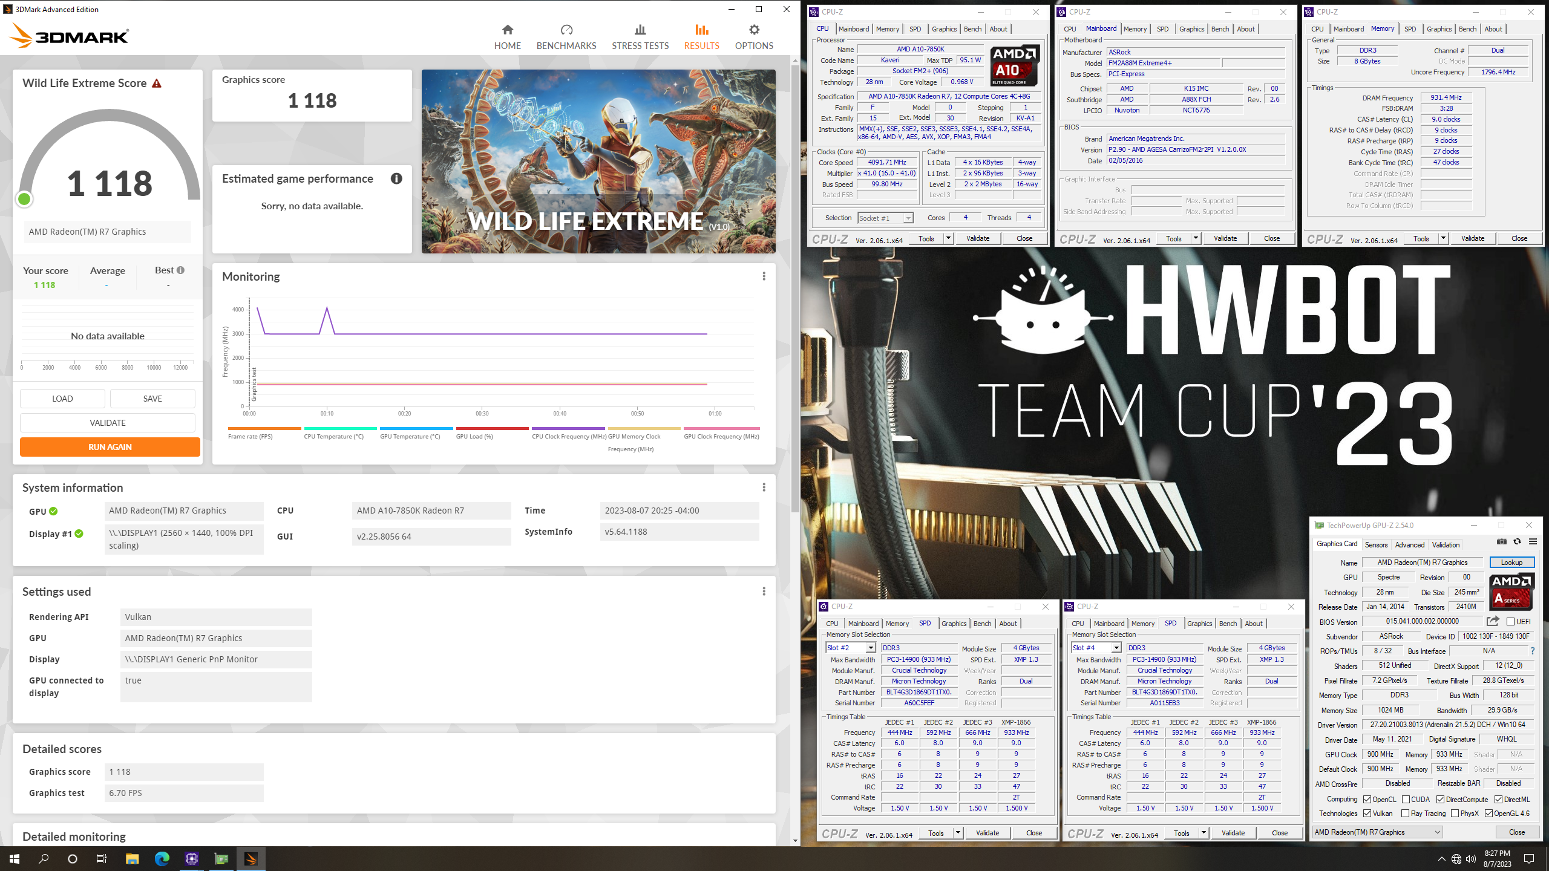1549x871 pixels.
Task: Toggle UEFI checkbox in GPU-Z
Action: [x=1510, y=621]
